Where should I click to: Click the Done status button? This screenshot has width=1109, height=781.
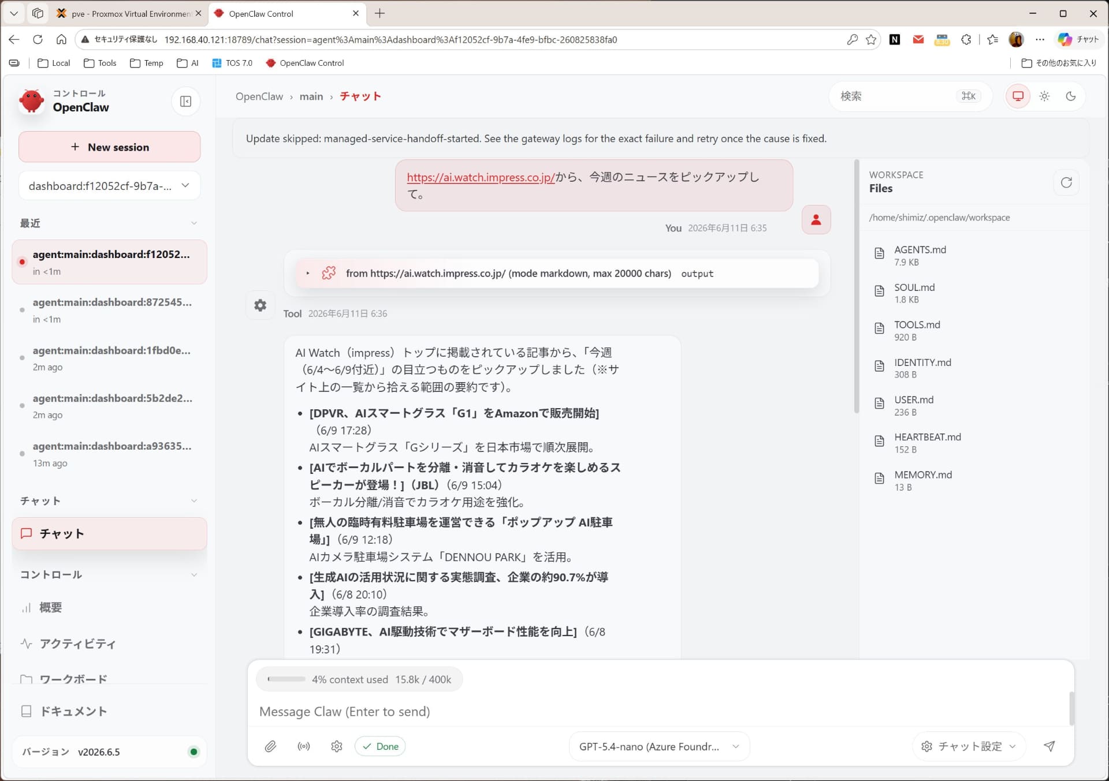pyautogui.click(x=381, y=746)
